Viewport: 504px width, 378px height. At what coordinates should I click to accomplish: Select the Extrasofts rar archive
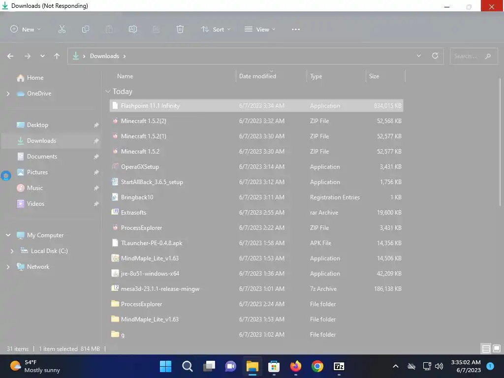pos(256,213)
